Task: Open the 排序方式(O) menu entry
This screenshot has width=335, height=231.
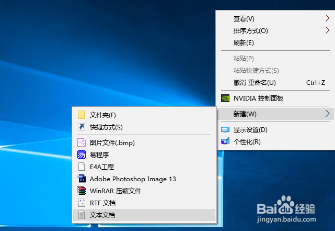Action: coord(275,30)
